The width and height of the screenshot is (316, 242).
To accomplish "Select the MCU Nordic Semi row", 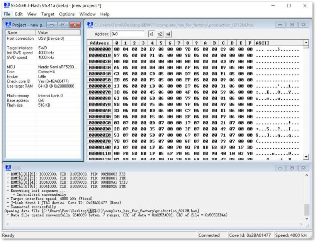I will click(43, 67).
